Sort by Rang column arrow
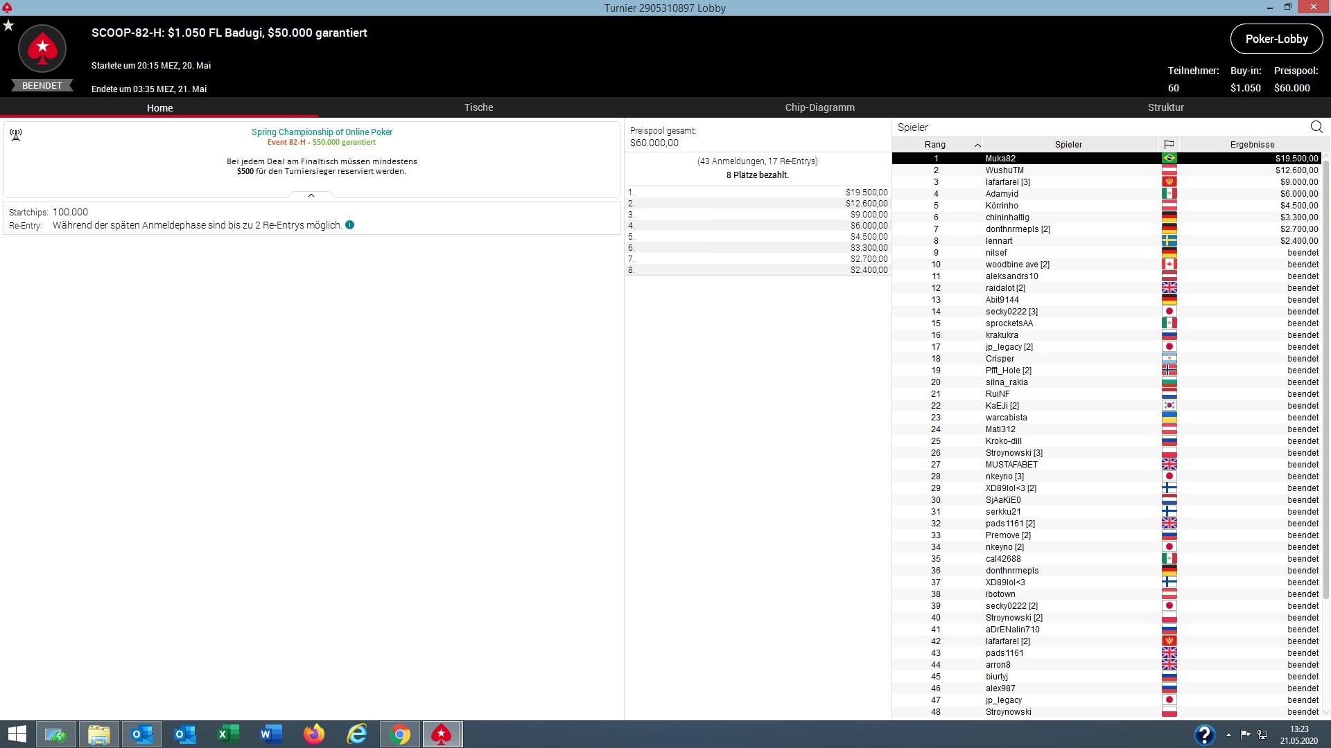 (977, 145)
